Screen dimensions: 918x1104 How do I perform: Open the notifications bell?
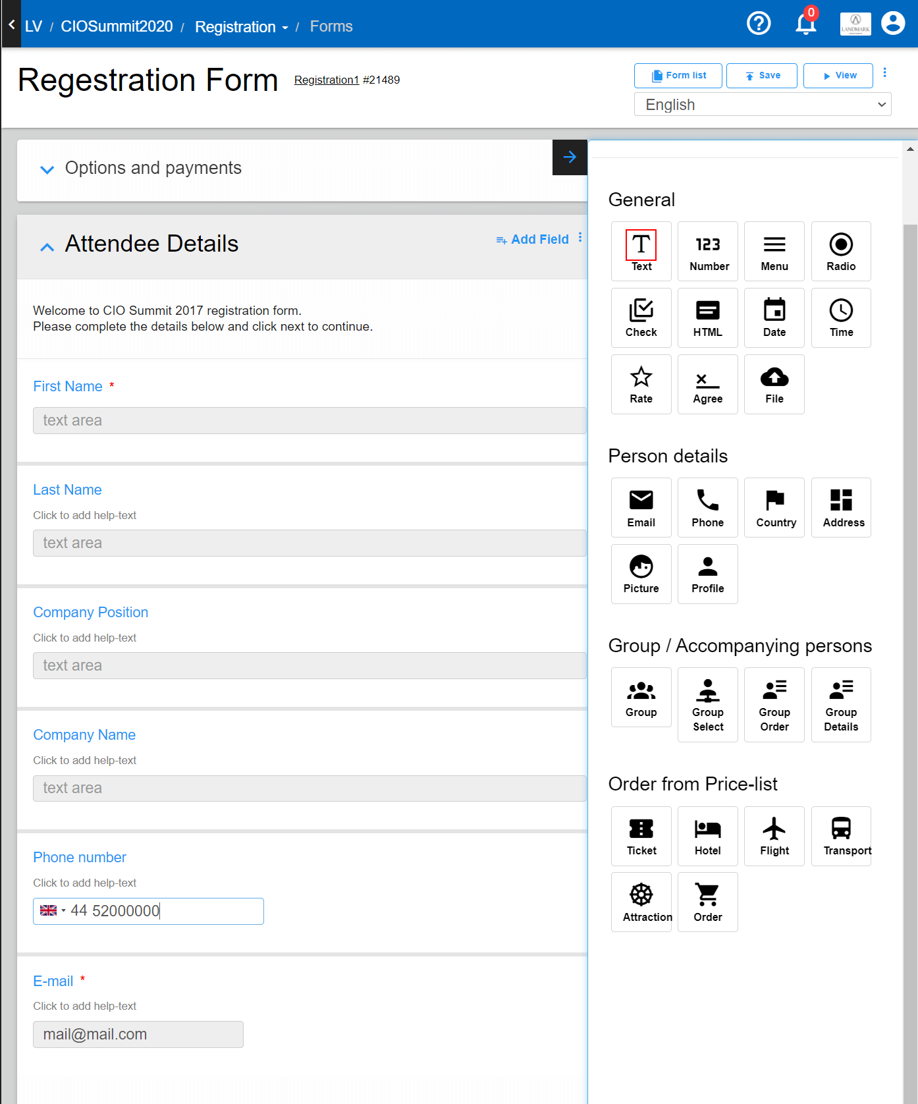(x=806, y=24)
